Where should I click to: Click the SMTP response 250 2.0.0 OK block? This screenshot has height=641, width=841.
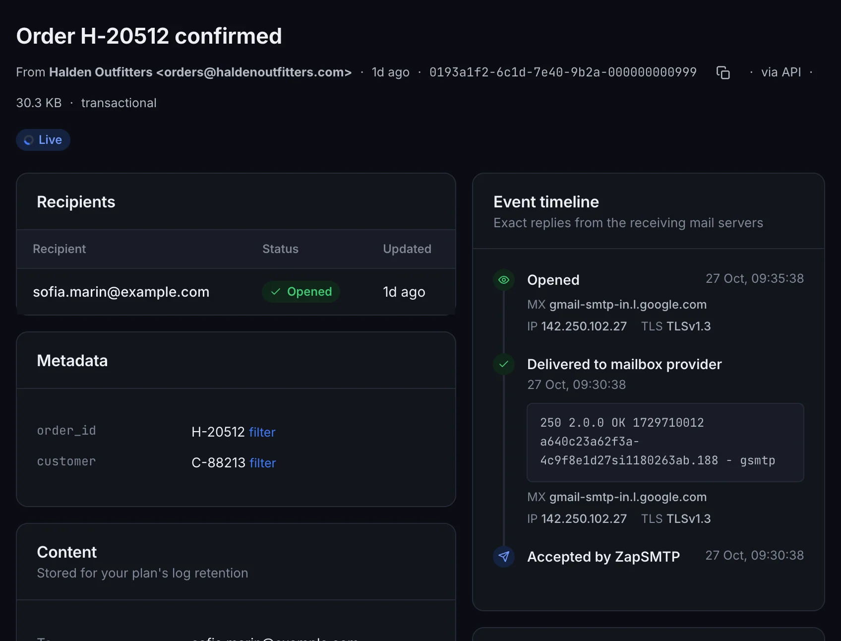pyautogui.click(x=665, y=443)
